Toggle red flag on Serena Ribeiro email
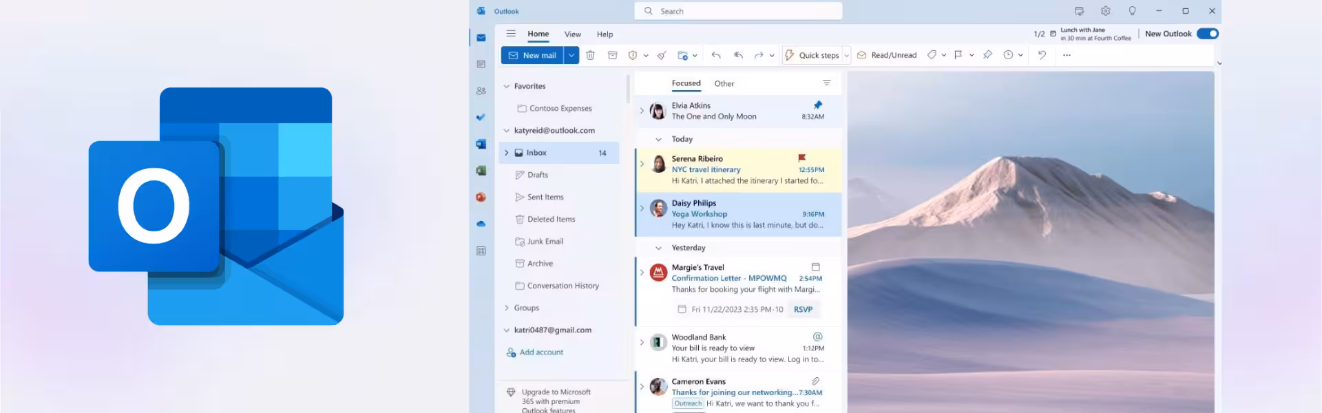Viewport: 1322px width, 413px height. [x=801, y=158]
